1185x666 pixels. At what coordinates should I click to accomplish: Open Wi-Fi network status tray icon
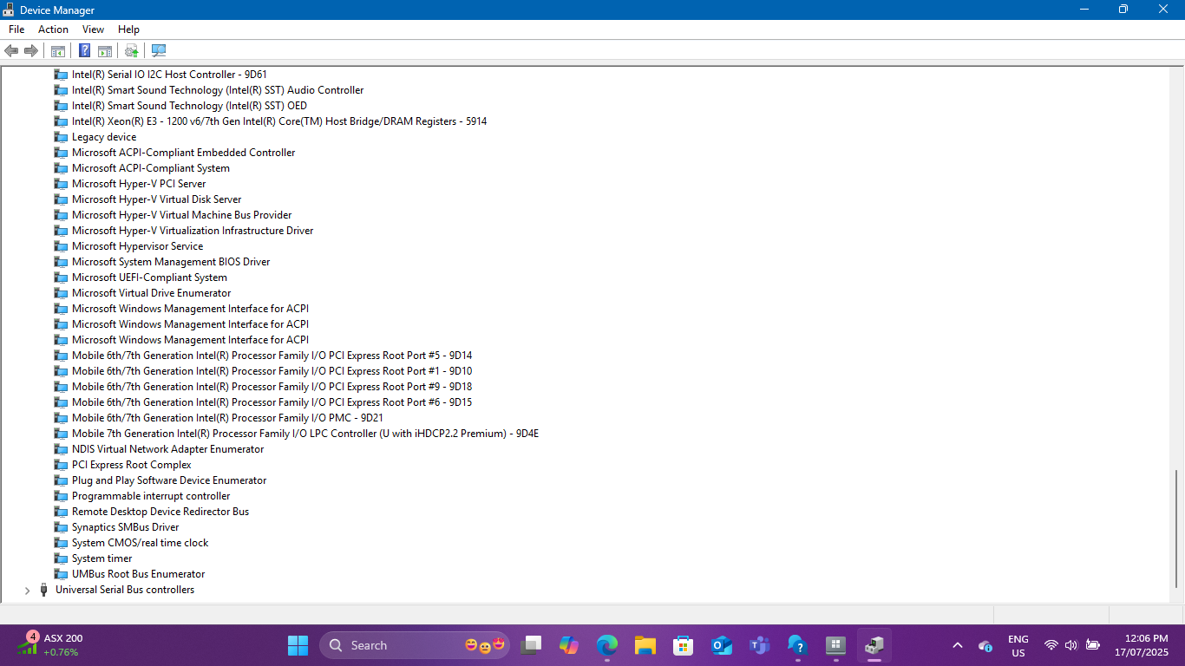pos(1051,645)
